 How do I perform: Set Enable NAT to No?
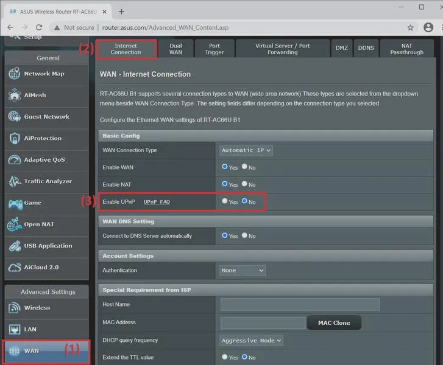point(244,184)
